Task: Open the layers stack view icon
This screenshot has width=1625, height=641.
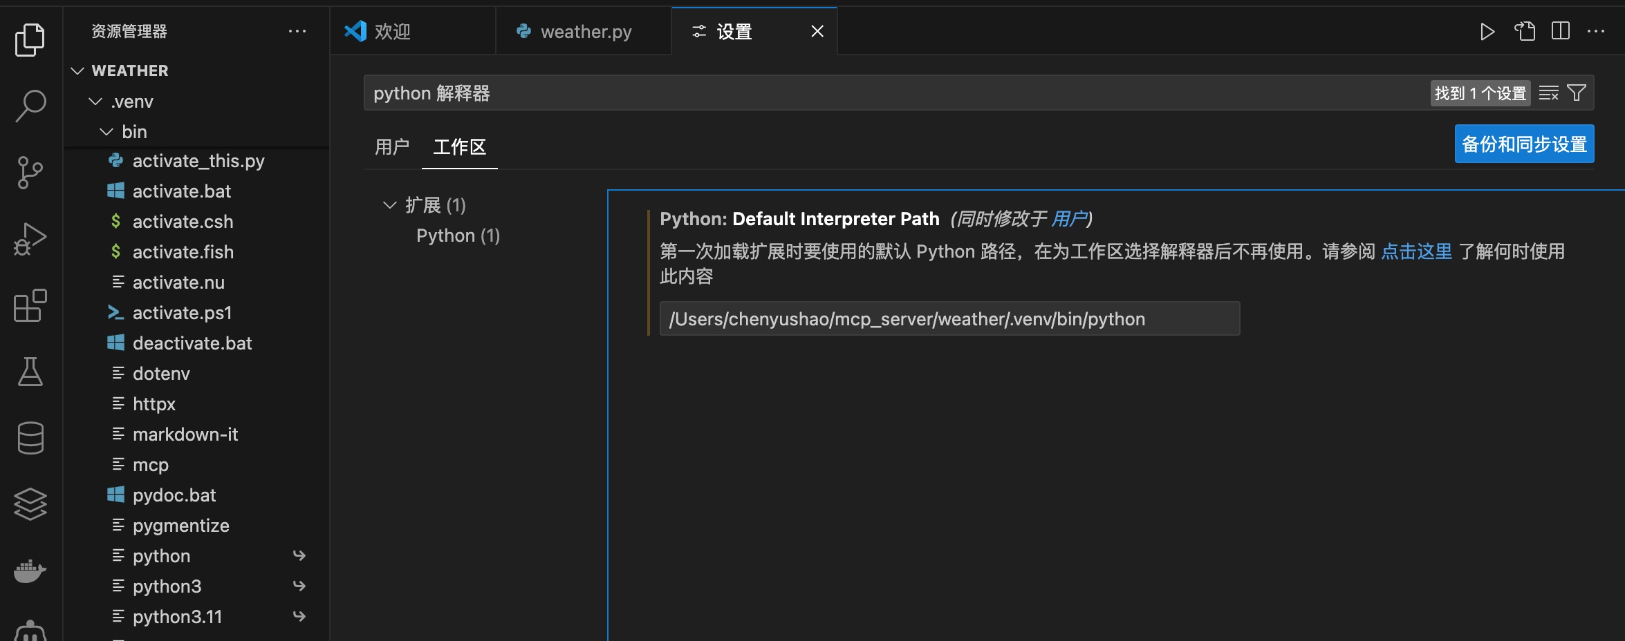Action: point(30,504)
